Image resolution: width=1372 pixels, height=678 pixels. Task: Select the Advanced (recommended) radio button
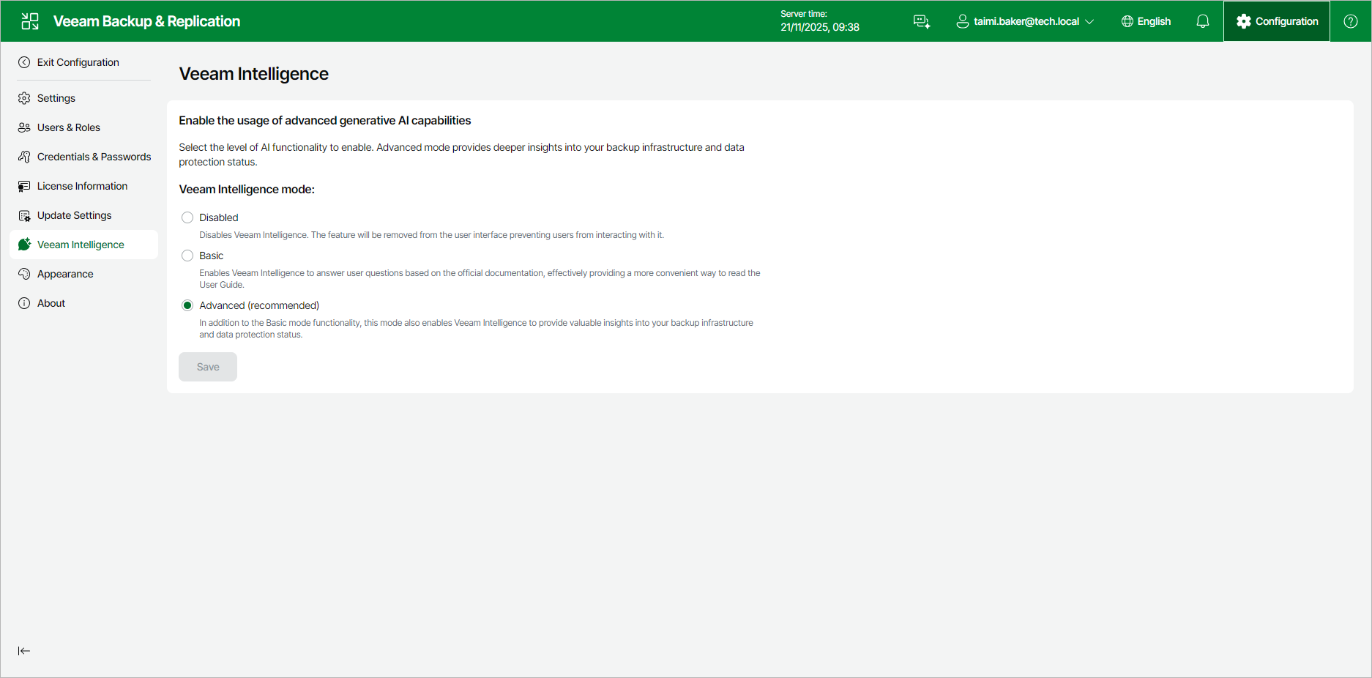(187, 305)
